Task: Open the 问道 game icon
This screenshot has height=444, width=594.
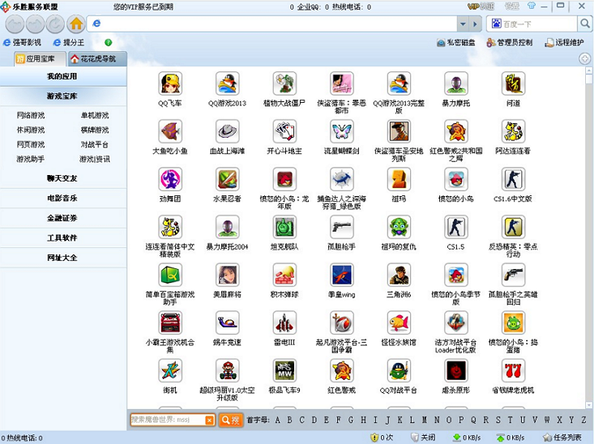Action: tap(513, 83)
